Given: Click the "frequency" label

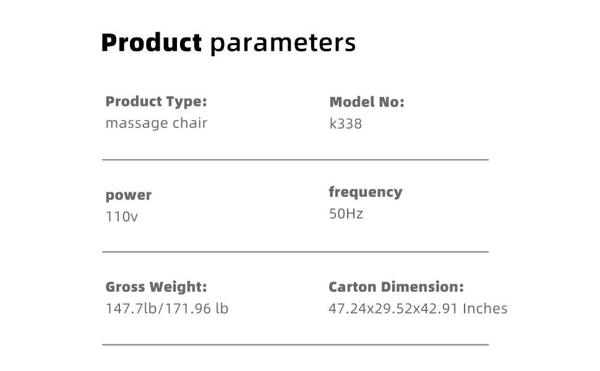Looking at the screenshot, I should pyautogui.click(x=365, y=192).
